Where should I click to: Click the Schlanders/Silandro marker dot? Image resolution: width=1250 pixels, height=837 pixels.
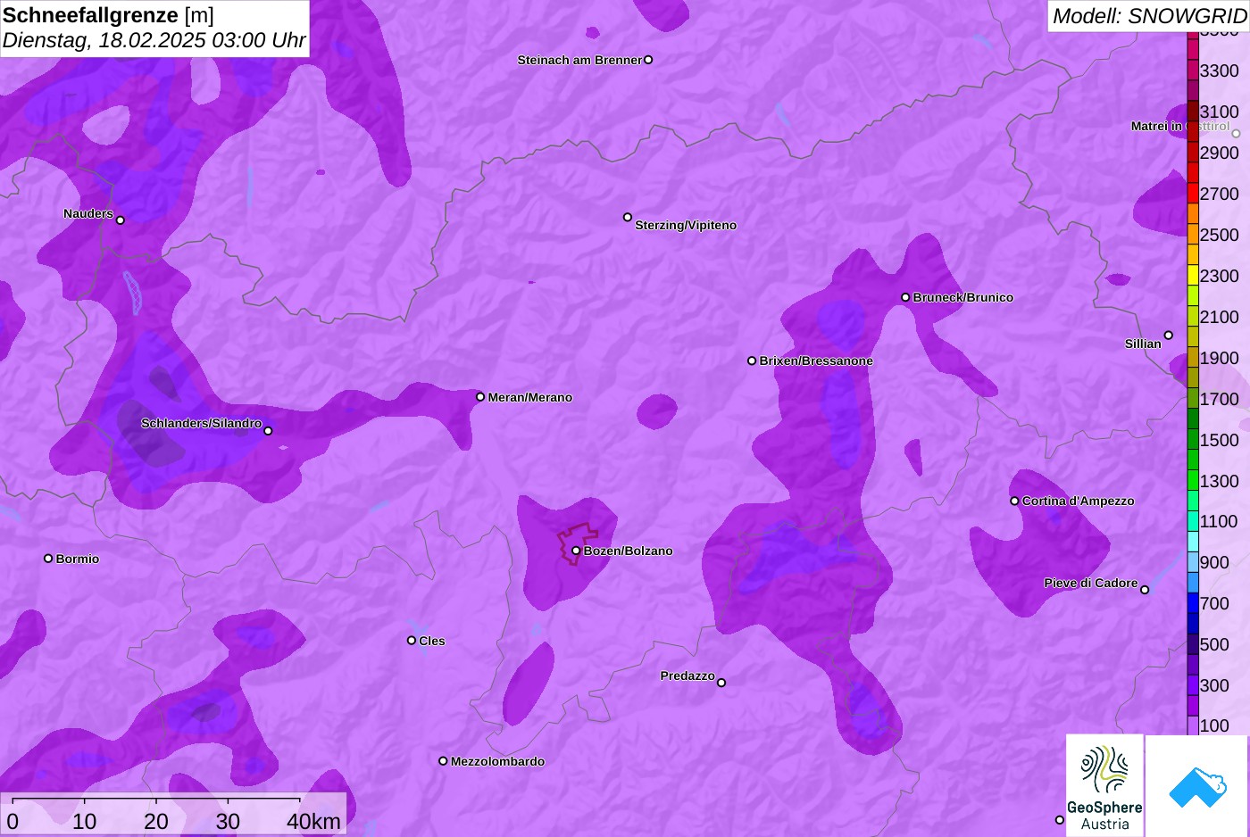coord(268,431)
